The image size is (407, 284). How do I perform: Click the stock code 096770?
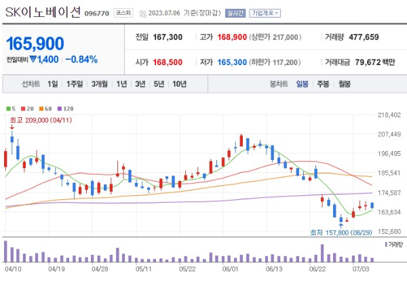[97, 14]
